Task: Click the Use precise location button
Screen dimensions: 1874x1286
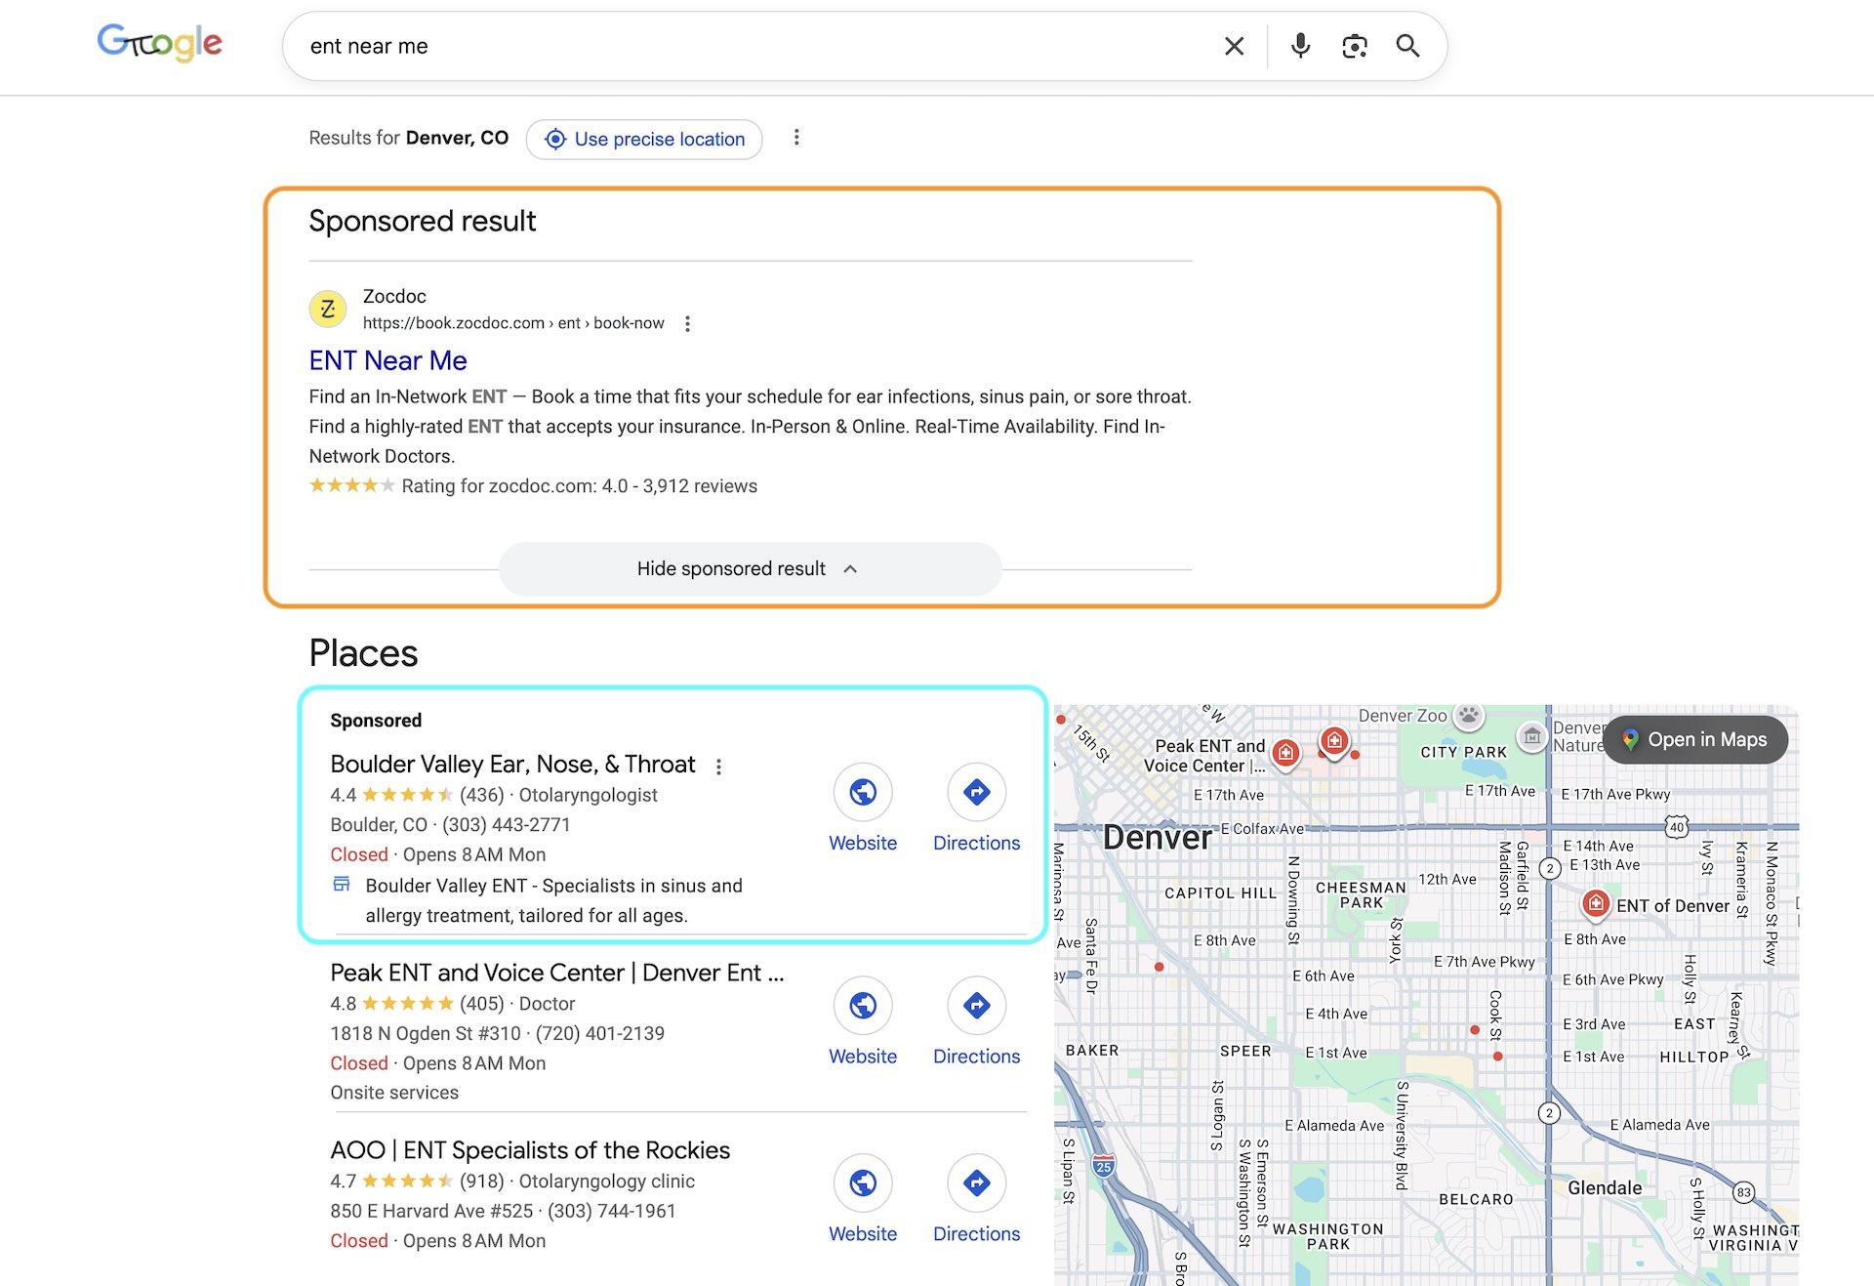Action: pyautogui.click(x=644, y=139)
